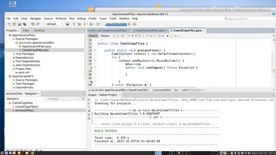Viewport: 276px width, 155px height.
Task: Click green rerun icon in Output panel
Action: 89,99
